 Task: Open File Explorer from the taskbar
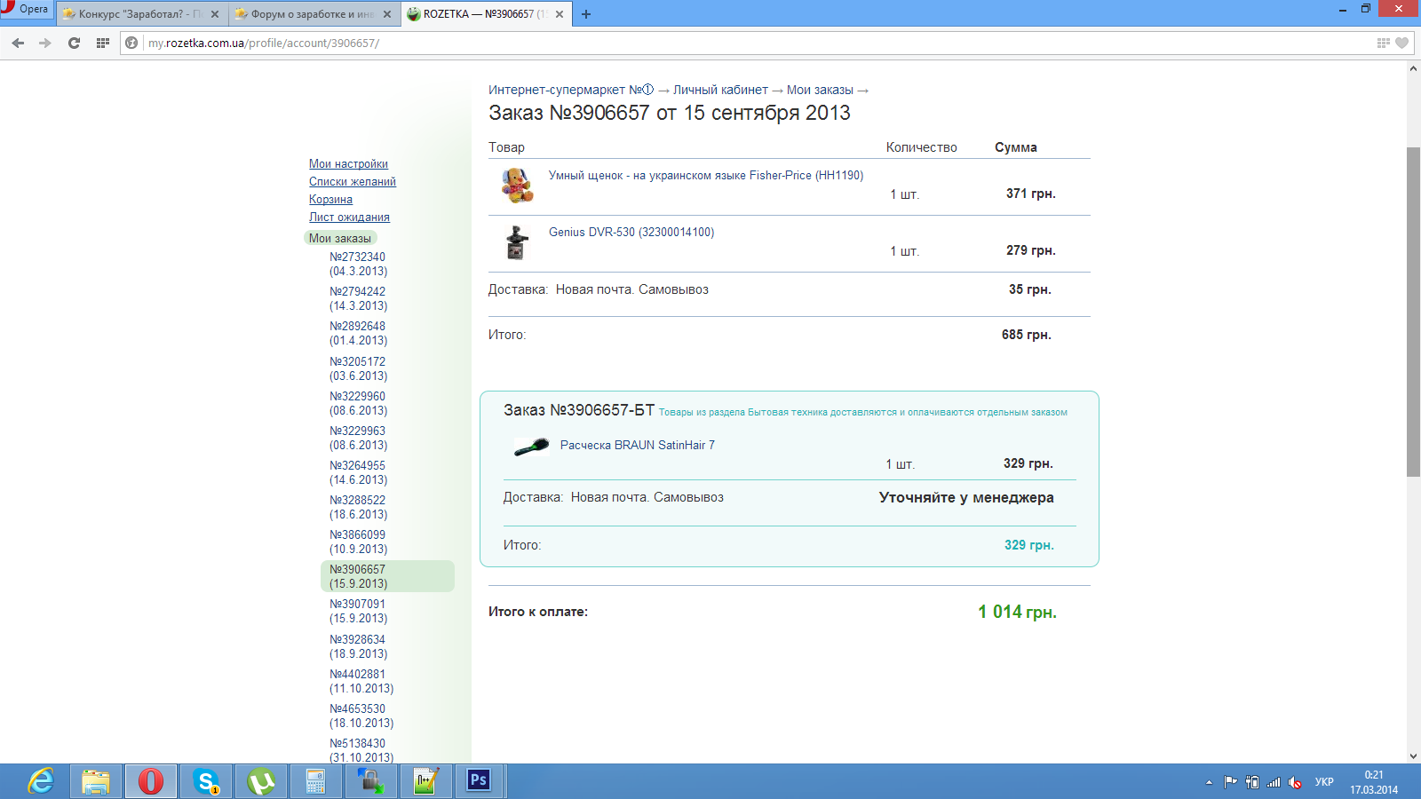96,781
